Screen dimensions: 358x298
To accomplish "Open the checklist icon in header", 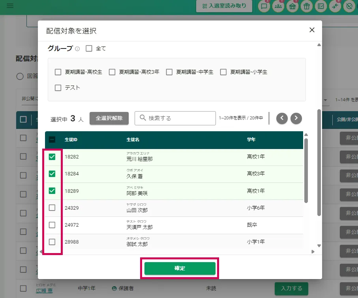I will point(321,6).
